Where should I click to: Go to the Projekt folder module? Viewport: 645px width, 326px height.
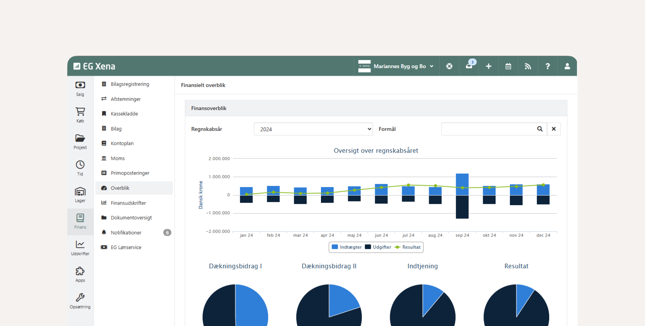80,142
